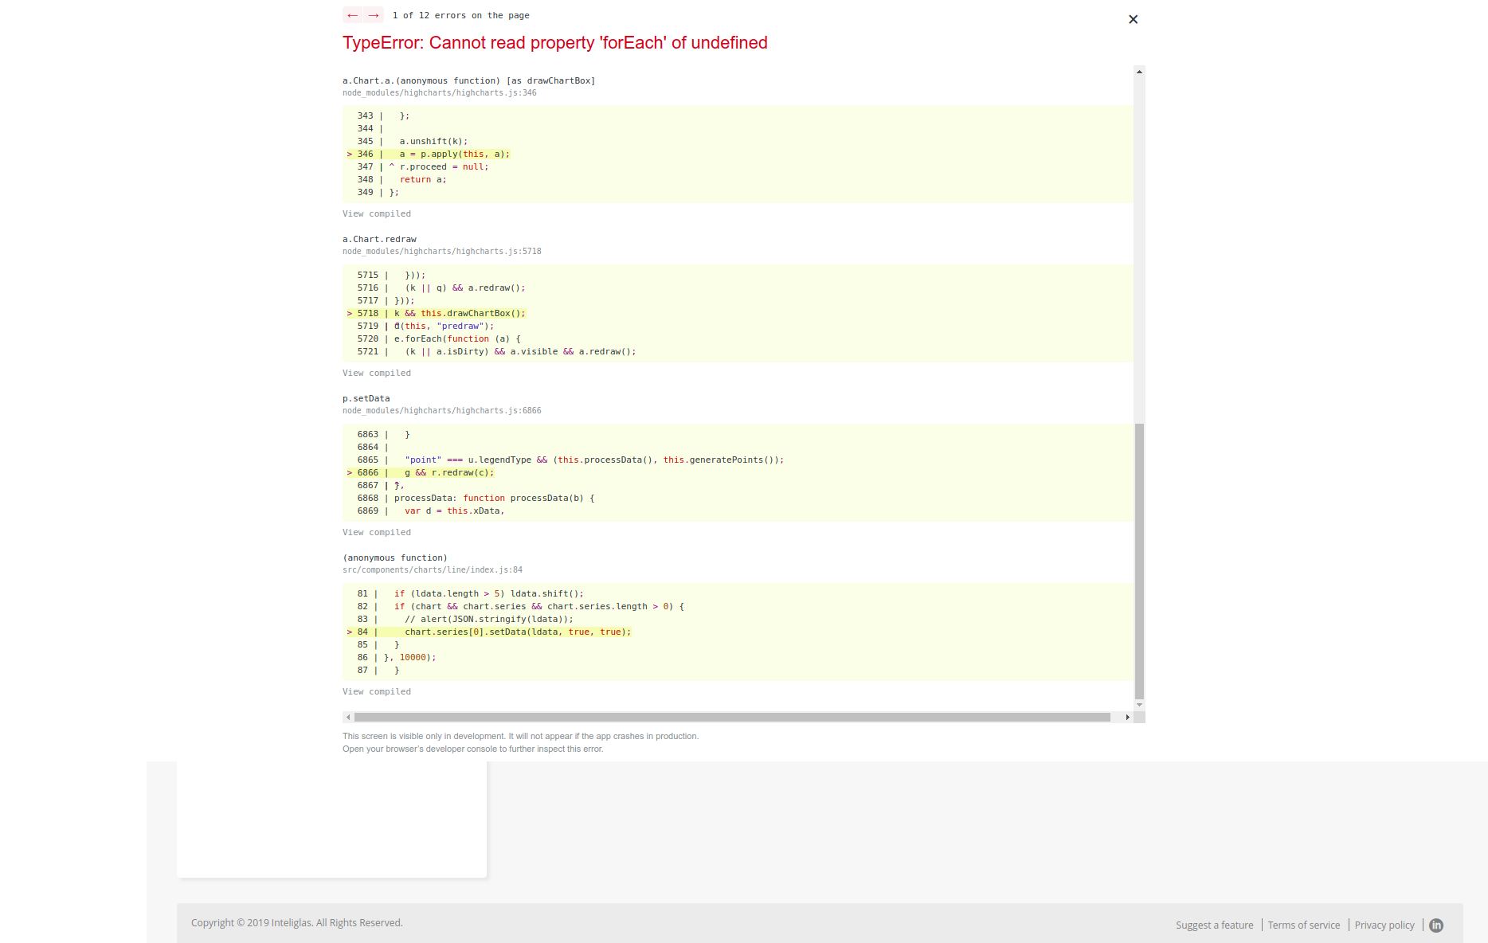
Task: Close the error overlay
Action: pyautogui.click(x=1133, y=19)
